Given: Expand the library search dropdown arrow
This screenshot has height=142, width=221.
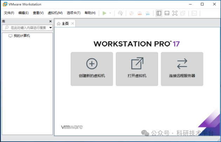Looking at the screenshot, I should pyautogui.click(x=51, y=27).
